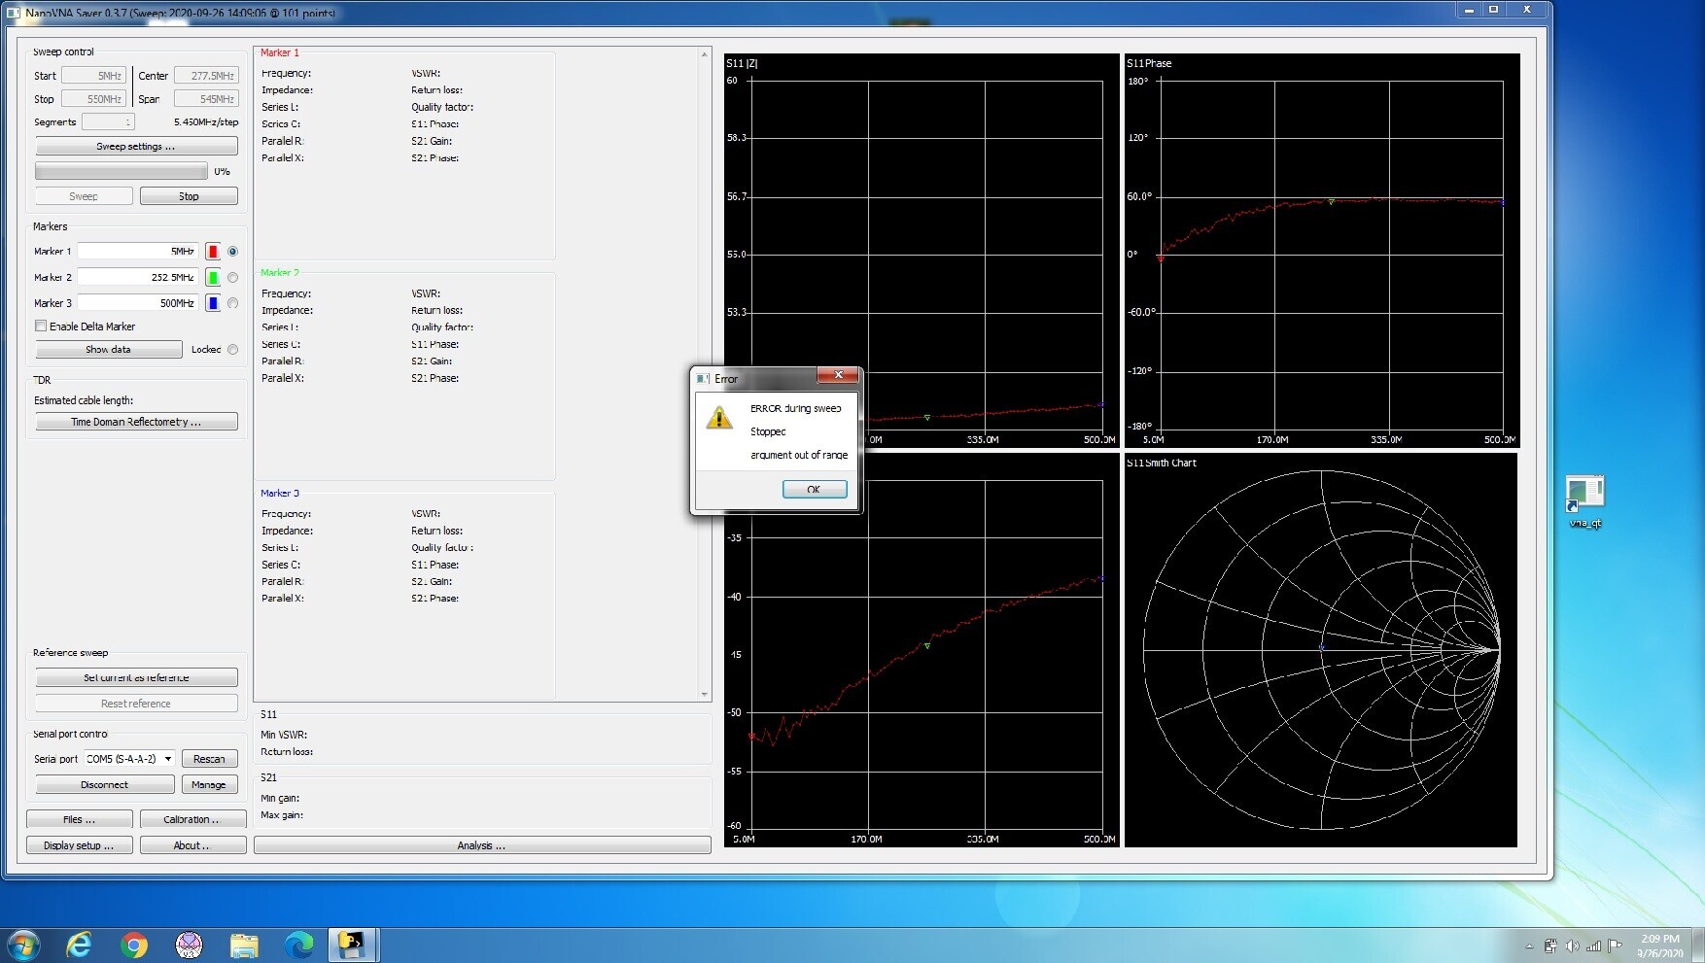Click the NanoVNA Saver window title bar icon

click(x=14, y=13)
